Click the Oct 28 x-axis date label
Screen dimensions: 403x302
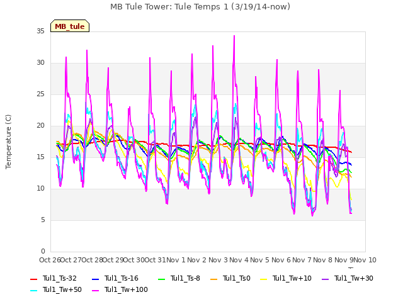[x=92, y=260]
